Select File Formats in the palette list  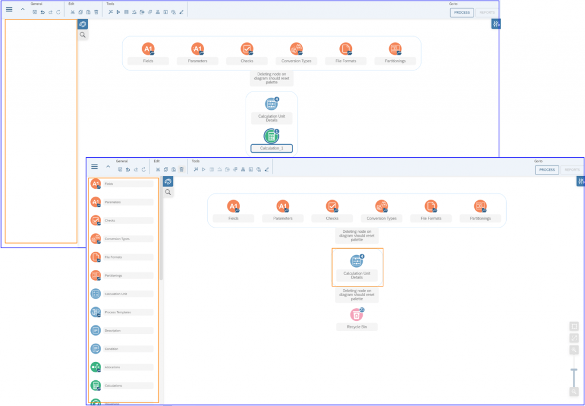point(122,257)
